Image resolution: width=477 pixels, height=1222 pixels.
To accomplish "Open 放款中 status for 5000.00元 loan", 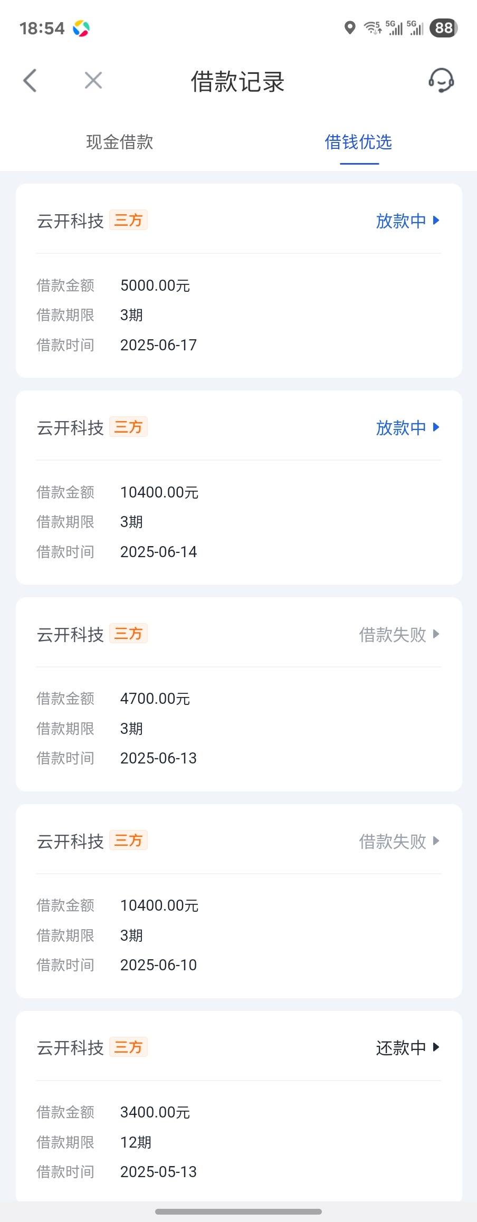I will point(407,221).
